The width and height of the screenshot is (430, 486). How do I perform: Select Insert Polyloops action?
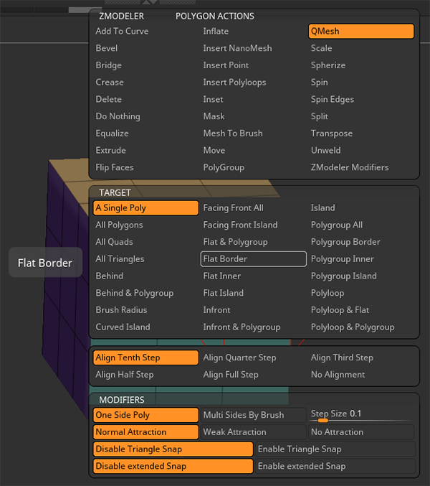235,83
